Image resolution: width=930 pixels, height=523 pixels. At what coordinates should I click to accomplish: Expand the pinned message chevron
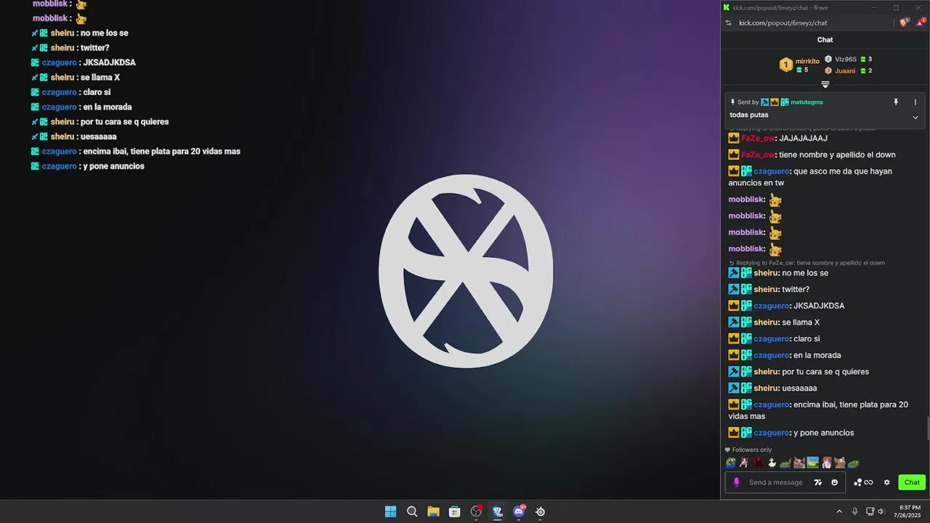[x=915, y=117]
